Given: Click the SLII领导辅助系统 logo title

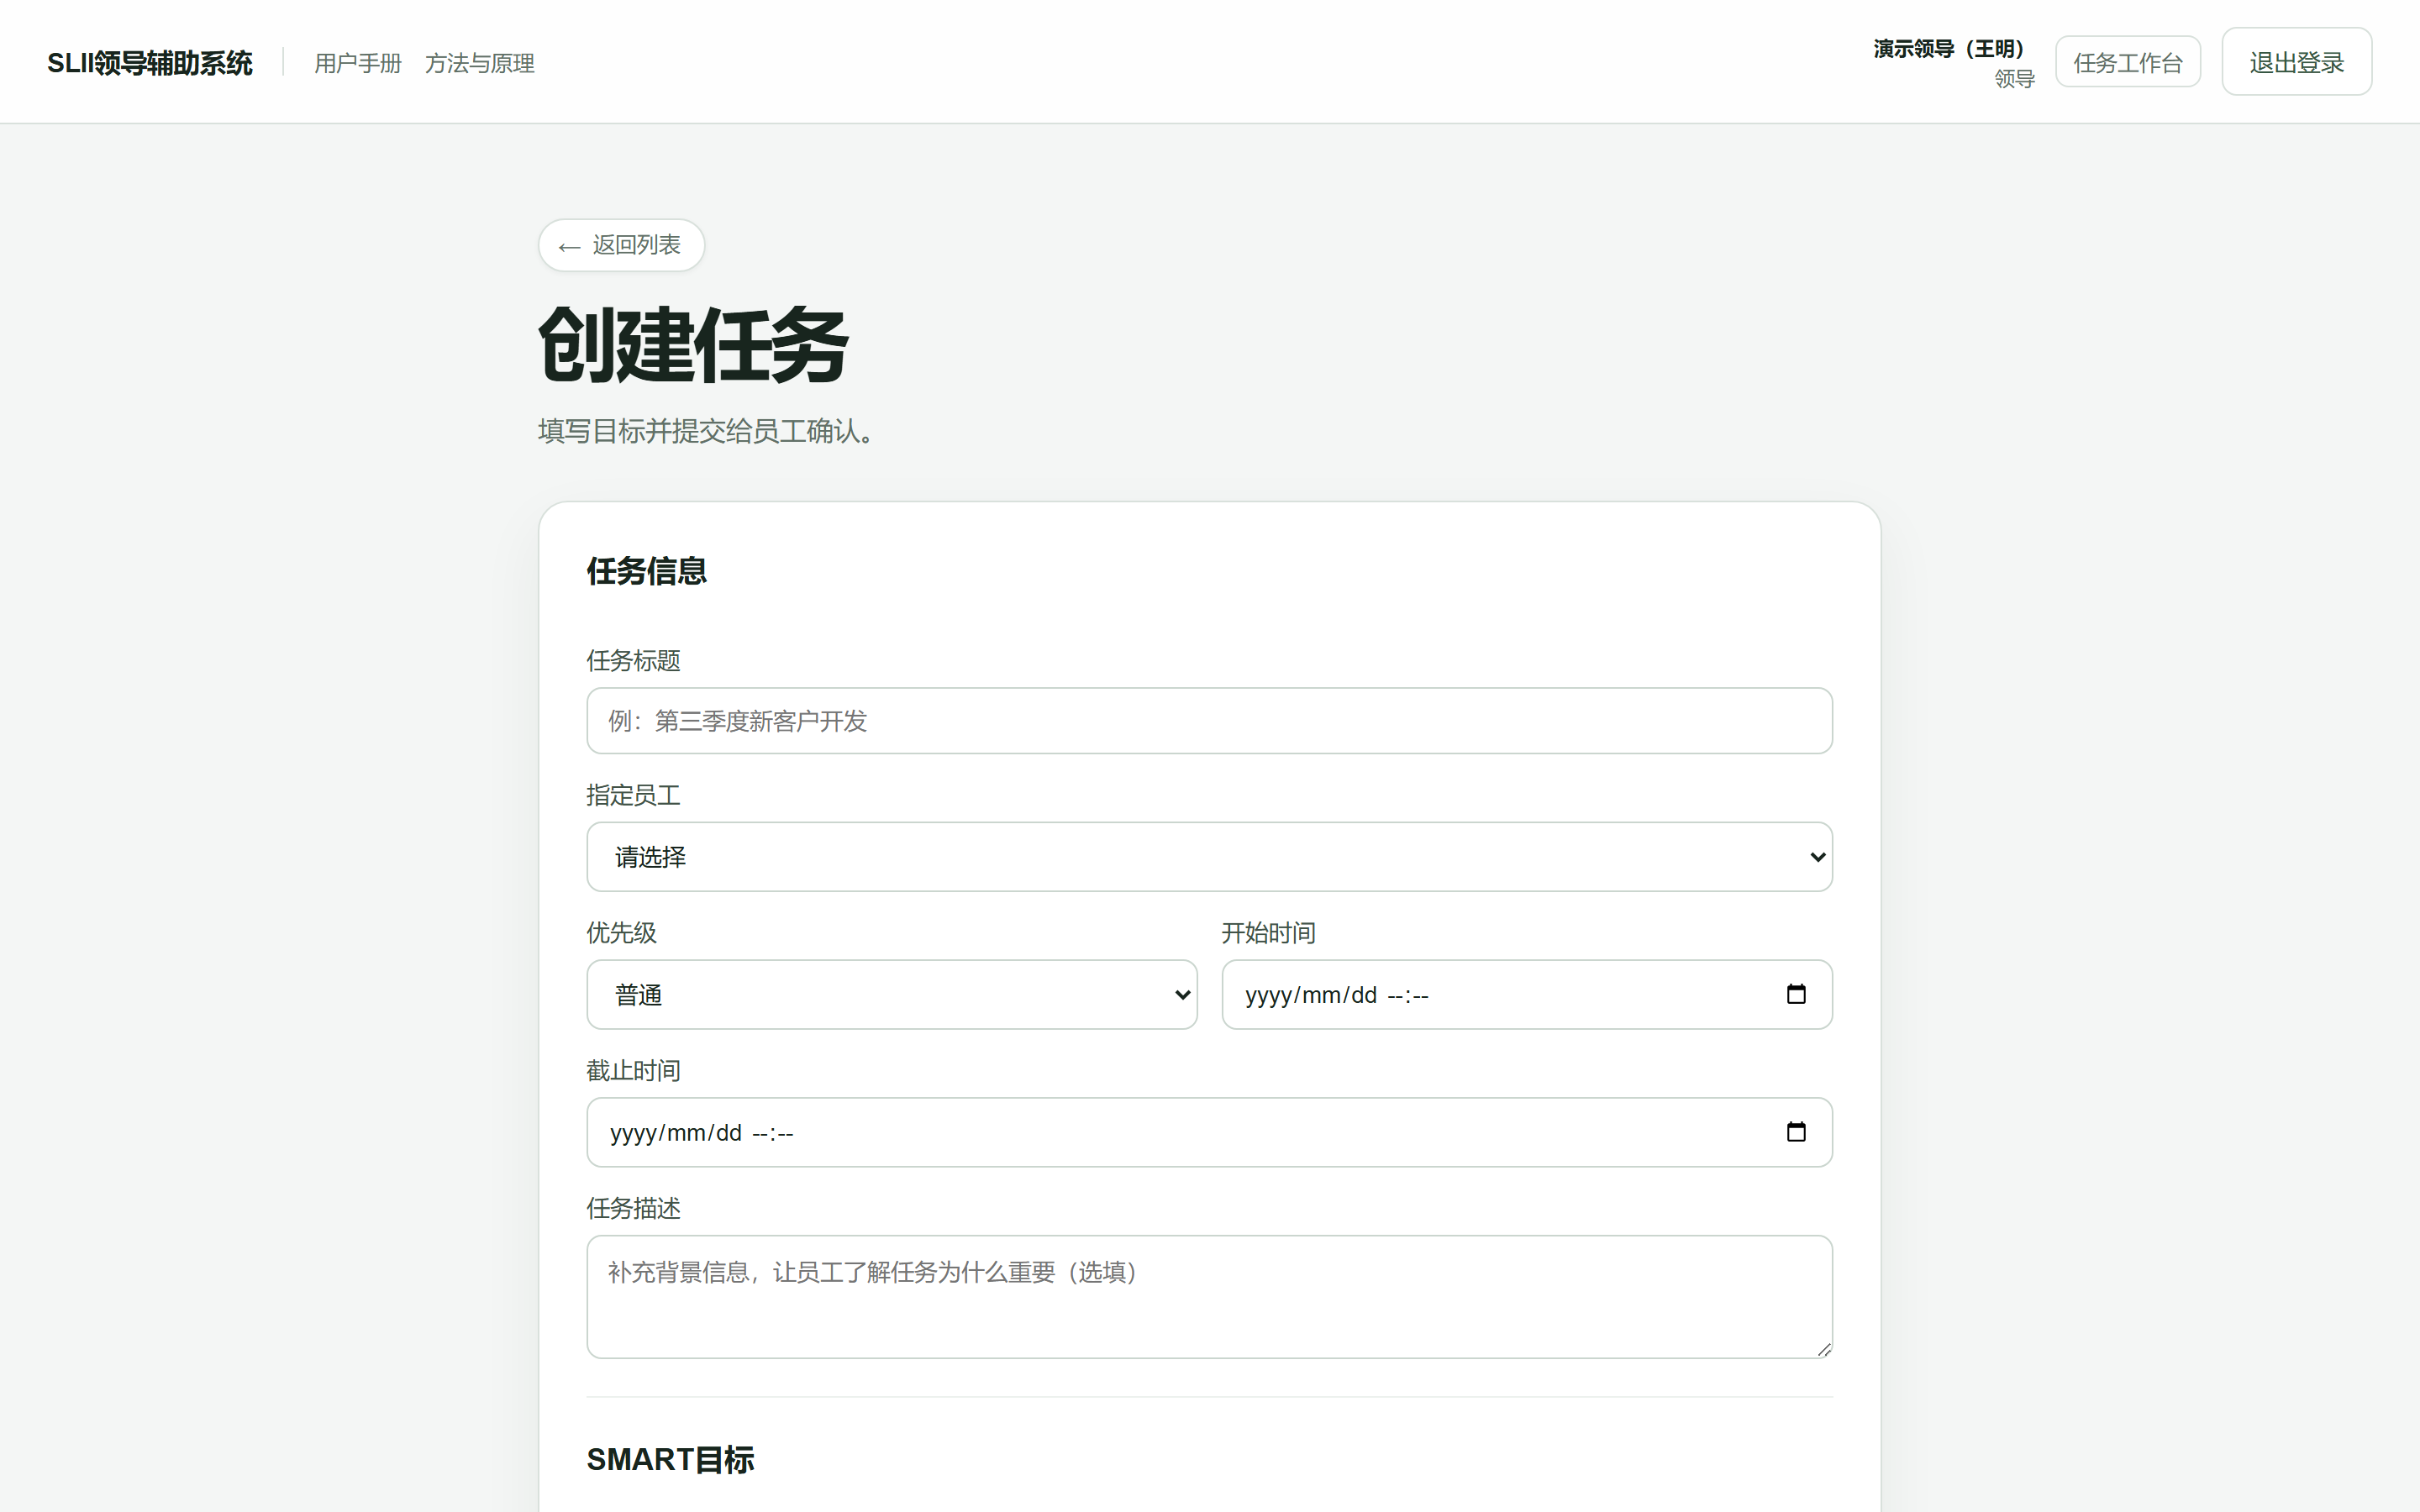Looking at the screenshot, I should [x=150, y=63].
